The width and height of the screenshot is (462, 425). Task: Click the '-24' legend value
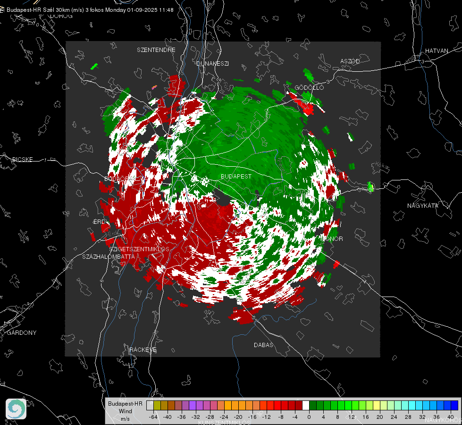(x=224, y=417)
